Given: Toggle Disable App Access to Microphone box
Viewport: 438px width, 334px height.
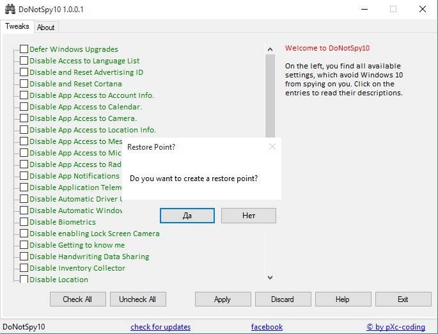Looking at the screenshot, I should (x=24, y=153).
